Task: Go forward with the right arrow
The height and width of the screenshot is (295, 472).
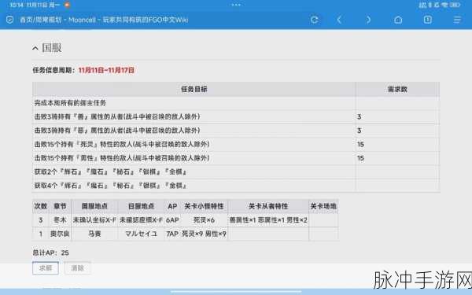Action: click(368, 20)
